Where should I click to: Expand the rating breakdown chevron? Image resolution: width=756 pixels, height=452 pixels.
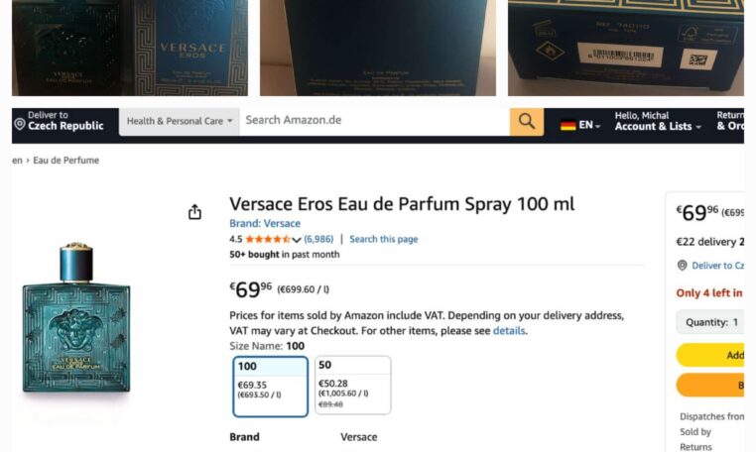point(297,240)
